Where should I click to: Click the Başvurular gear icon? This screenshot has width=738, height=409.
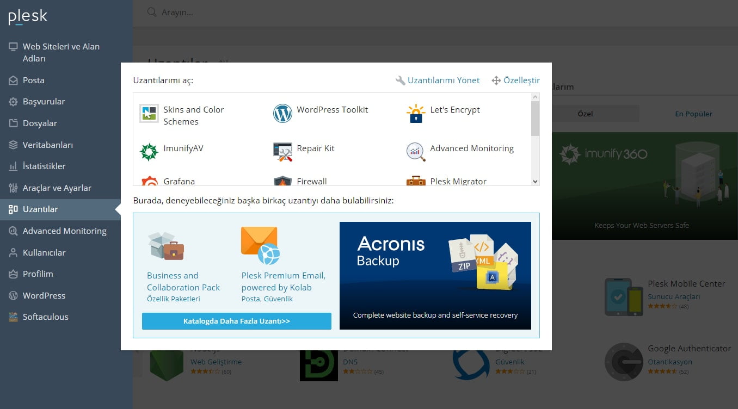pos(13,102)
